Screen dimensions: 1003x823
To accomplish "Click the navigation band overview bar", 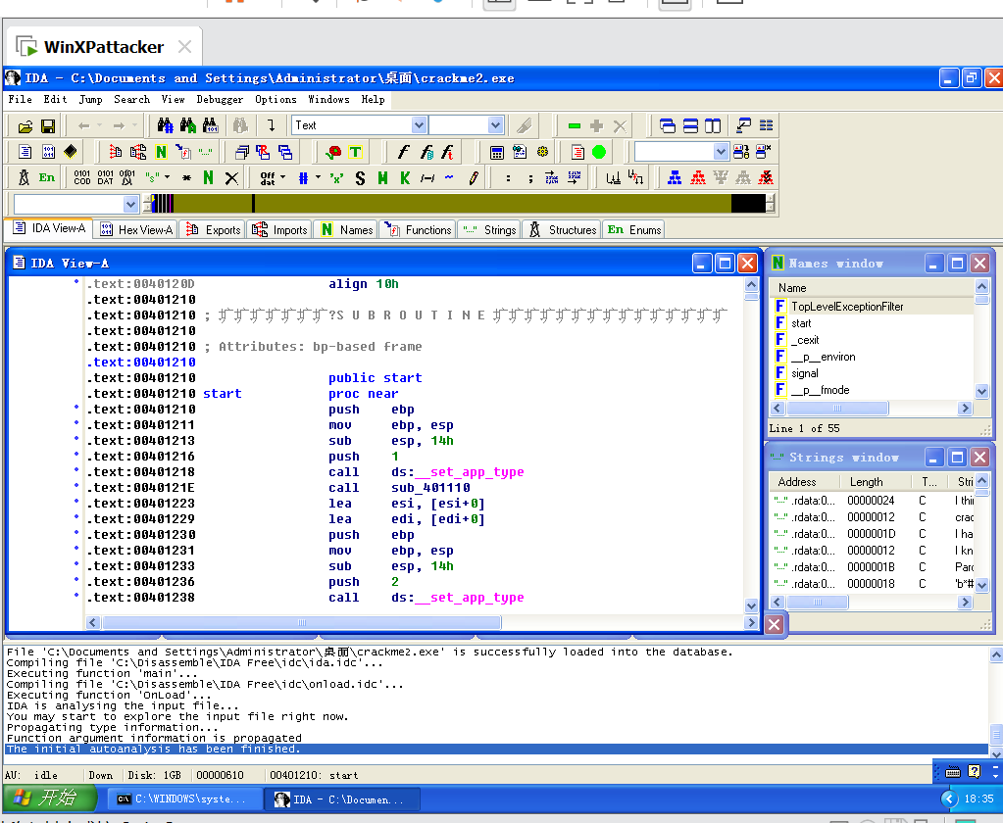I will (x=459, y=204).
